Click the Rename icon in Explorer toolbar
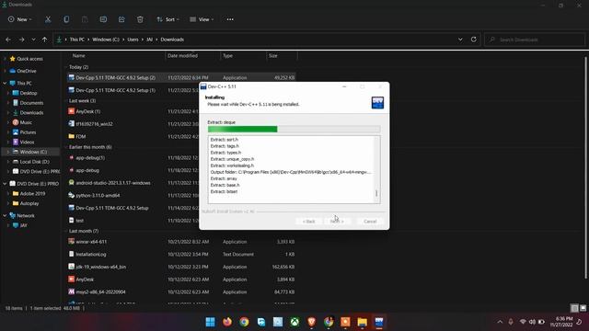 pos(103,19)
